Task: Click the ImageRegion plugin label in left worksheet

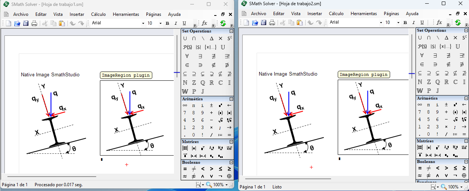Action: 126,75
